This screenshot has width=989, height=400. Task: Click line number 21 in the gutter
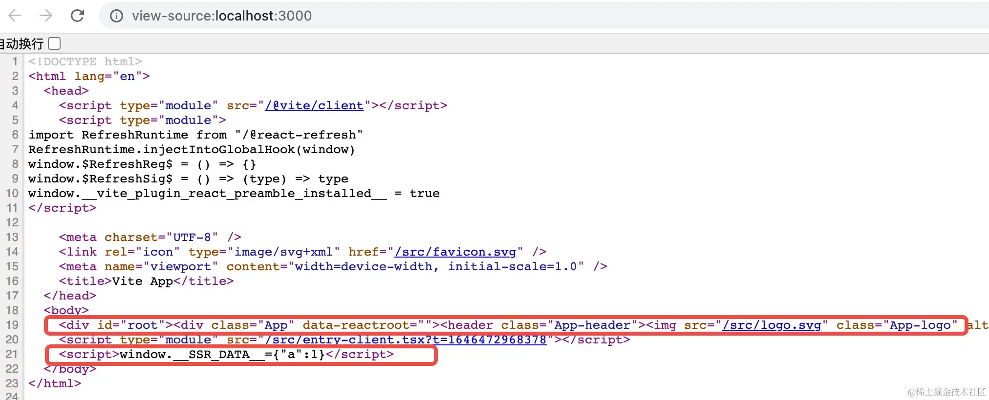pyautogui.click(x=12, y=354)
